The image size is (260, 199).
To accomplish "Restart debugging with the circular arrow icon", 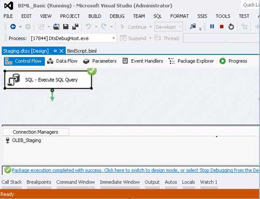I will tap(231, 27).
